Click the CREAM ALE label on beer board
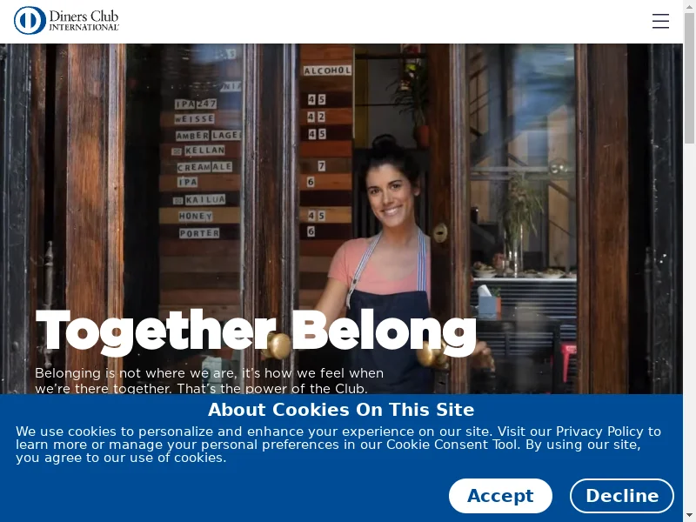Viewport: 696px width, 522px height. pyautogui.click(x=204, y=167)
